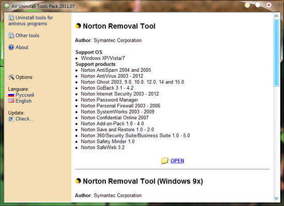Click the scrollbar up arrow

[x=276, y=16]
